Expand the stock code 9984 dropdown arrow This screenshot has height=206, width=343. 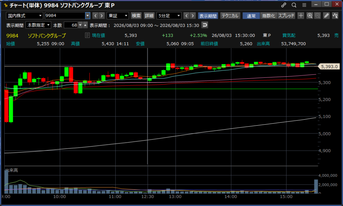(x=87, y=16)
